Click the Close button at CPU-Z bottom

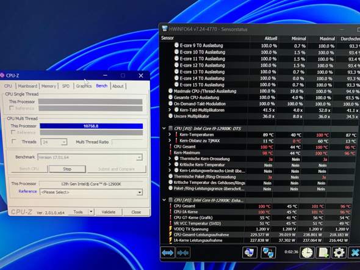click(136, 212)
